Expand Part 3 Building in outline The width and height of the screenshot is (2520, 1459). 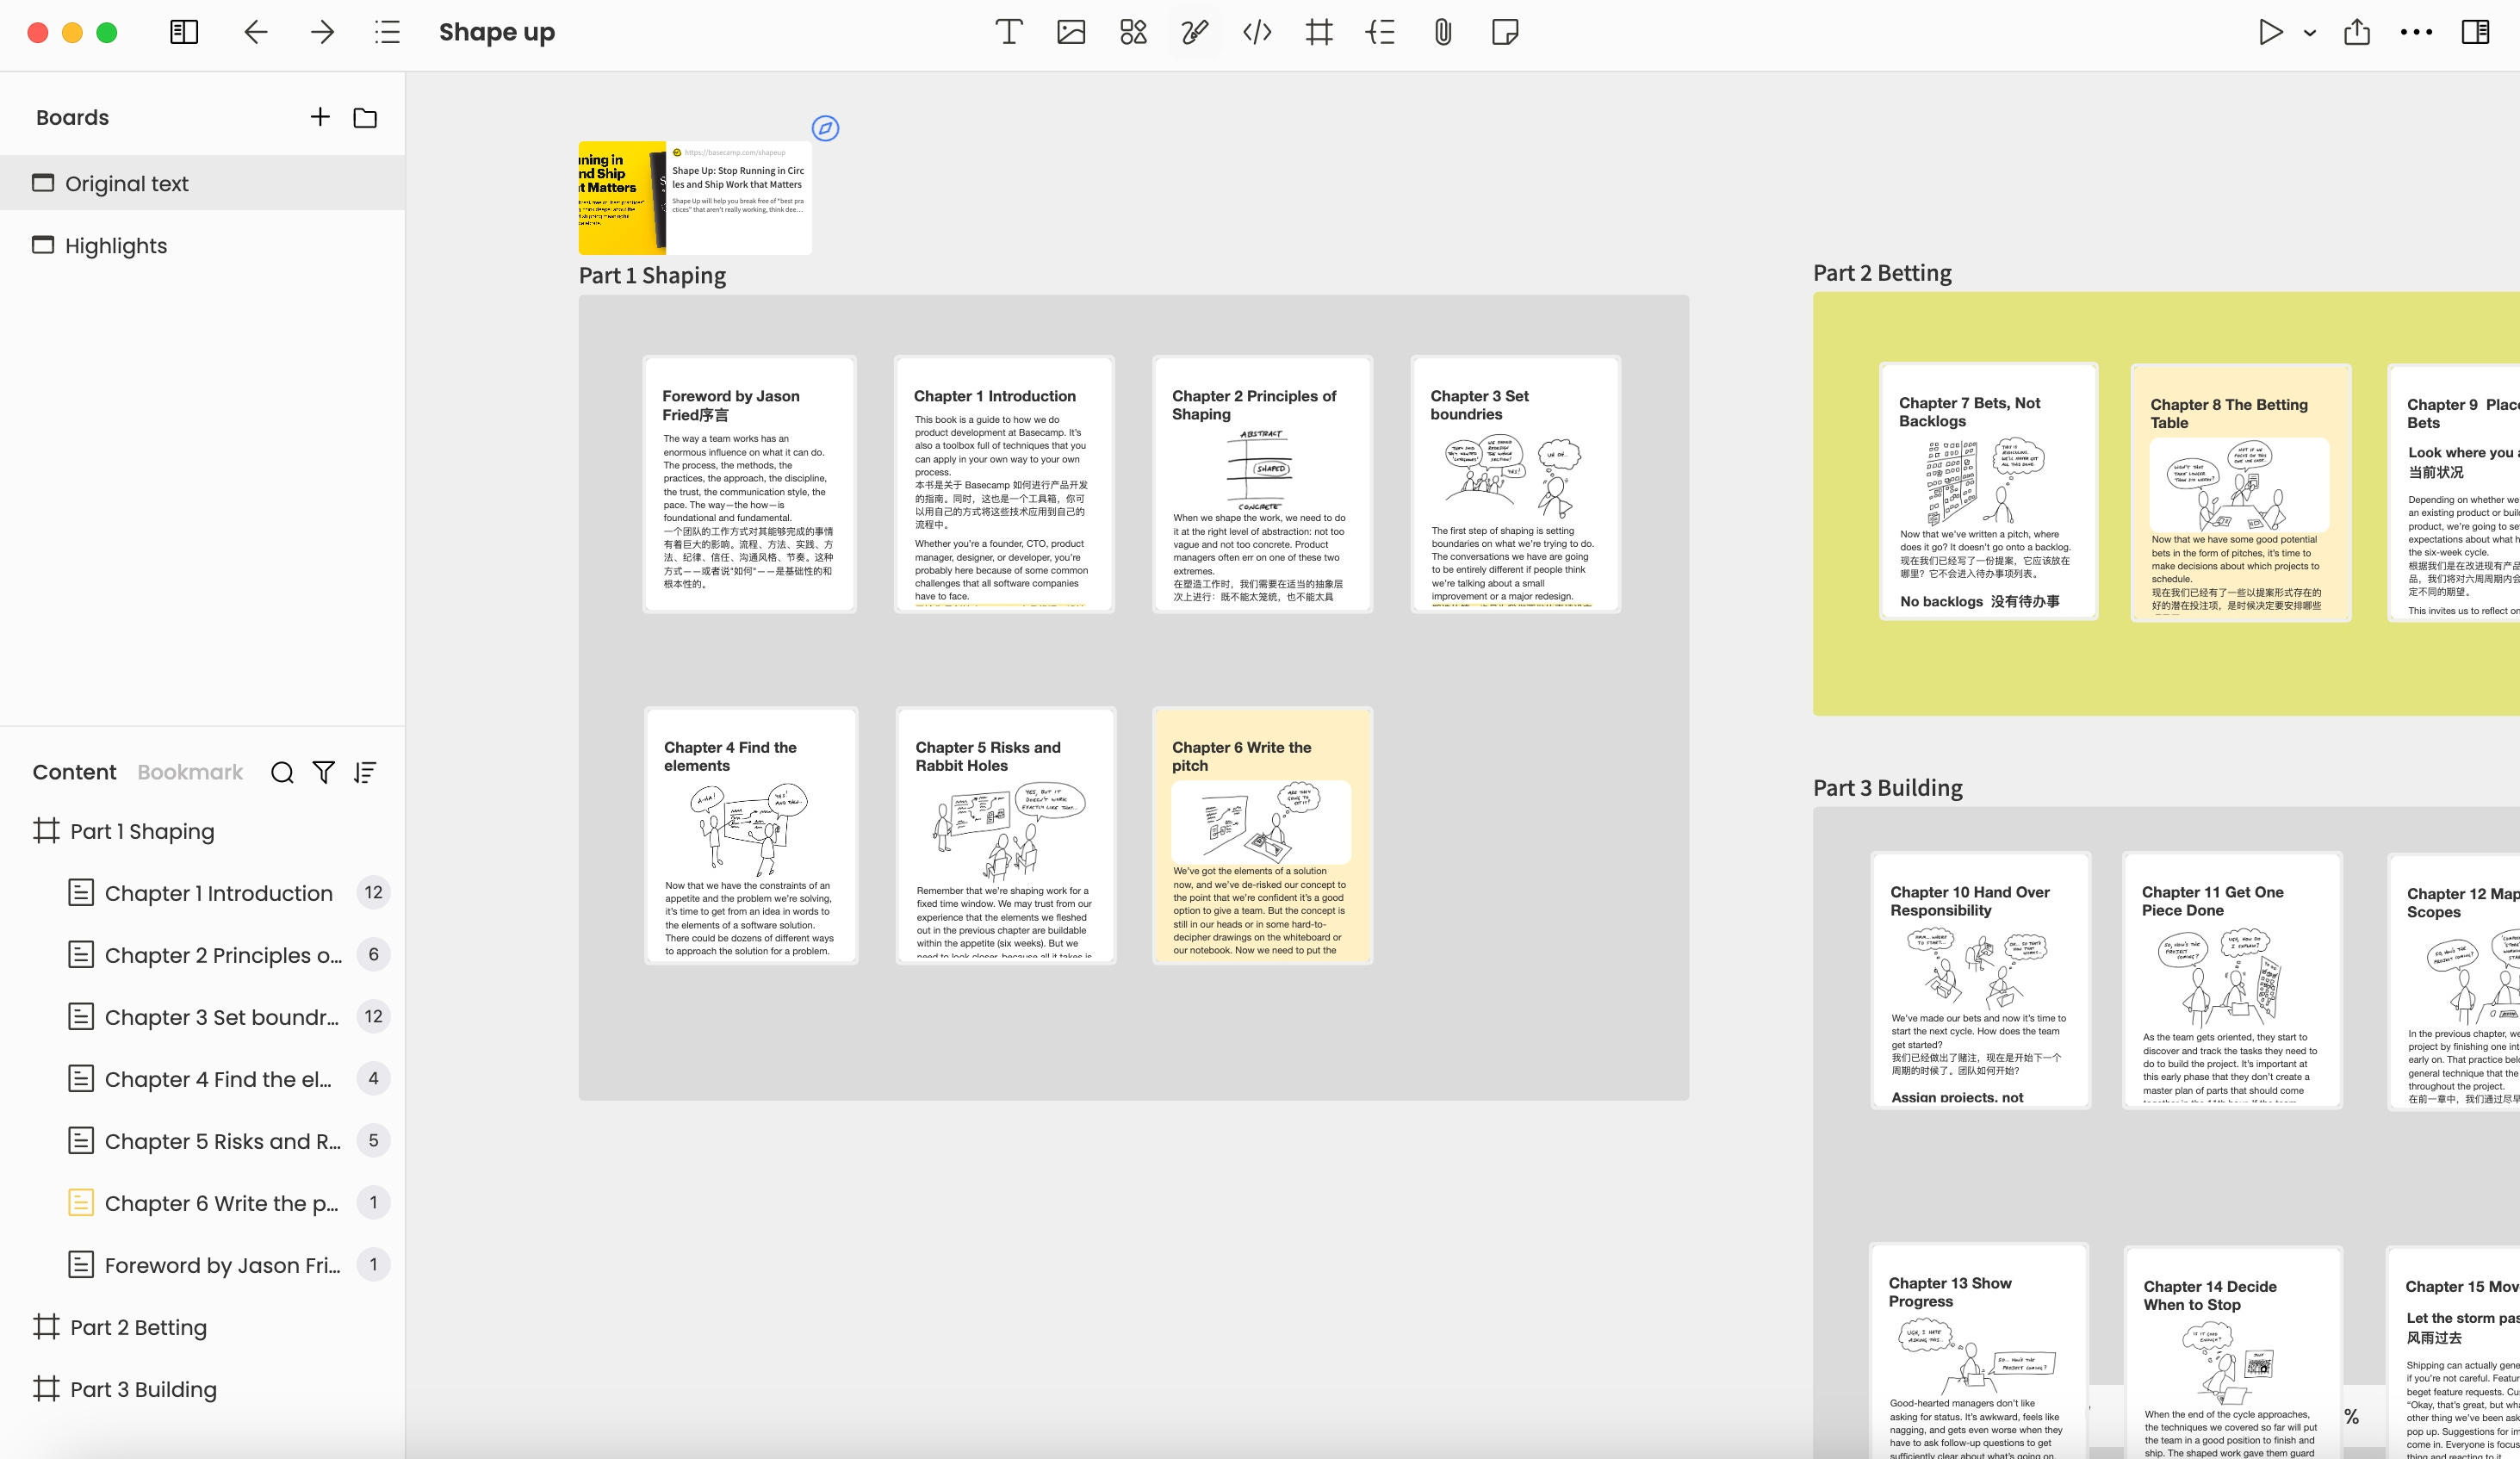143,1389
